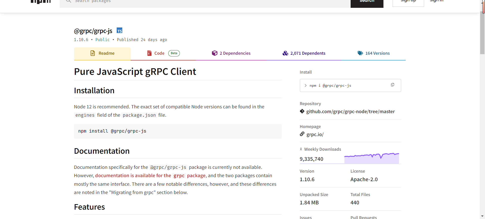Visit the grpc.io homepage link
Viewport: 485px width, 219px height.
315,135
